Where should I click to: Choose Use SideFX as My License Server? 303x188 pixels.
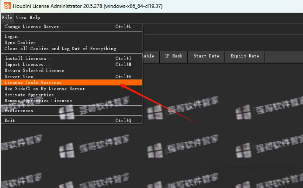(x=71, y=88)
